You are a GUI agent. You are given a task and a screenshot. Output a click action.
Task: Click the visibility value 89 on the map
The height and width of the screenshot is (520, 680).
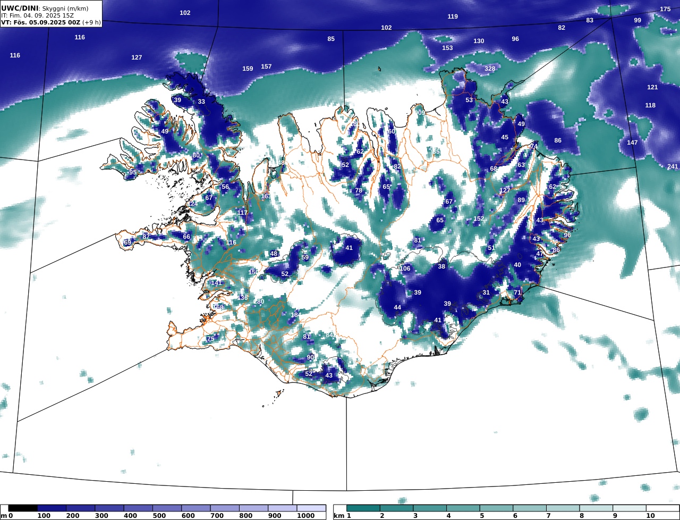521,200
